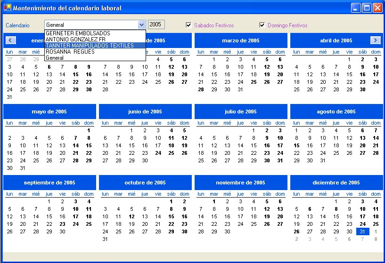Toggle the Sabados Festivos checkbox
The width and height of the screenshot is (385, 263).
pyautogui.click(x=188, y=25)
